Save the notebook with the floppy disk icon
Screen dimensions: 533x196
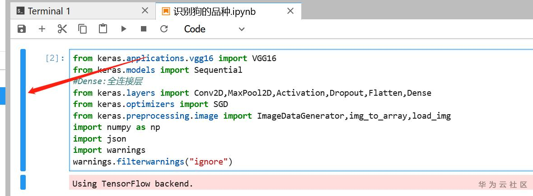click(x=21, y=29)
